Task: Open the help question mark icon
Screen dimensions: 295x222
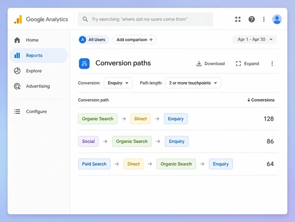Action: (x=252, y=19)
